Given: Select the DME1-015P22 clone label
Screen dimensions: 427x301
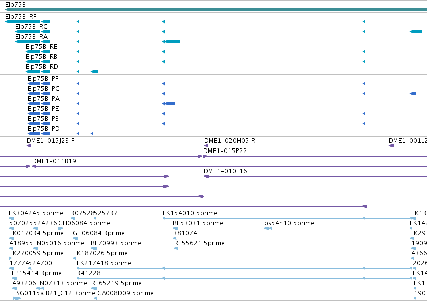Looking at the screenshot, I should (x=225, y=151).
